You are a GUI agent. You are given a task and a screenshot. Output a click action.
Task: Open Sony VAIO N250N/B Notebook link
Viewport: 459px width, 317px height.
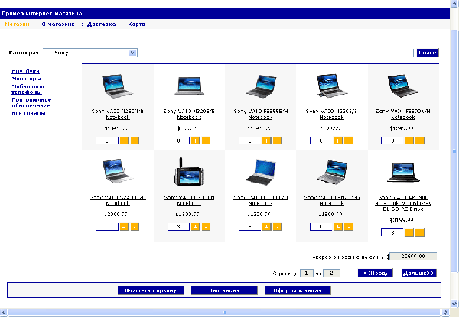(x=118, y=115)
